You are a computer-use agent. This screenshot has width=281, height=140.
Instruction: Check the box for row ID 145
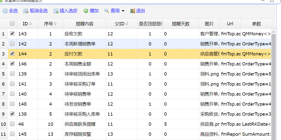pos(12,134)
